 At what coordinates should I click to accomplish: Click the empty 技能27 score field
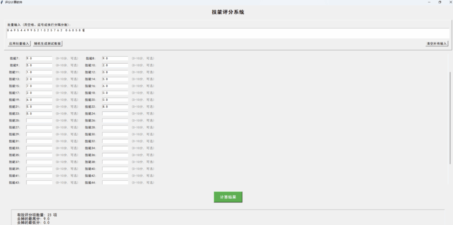[x=39, y=127]
